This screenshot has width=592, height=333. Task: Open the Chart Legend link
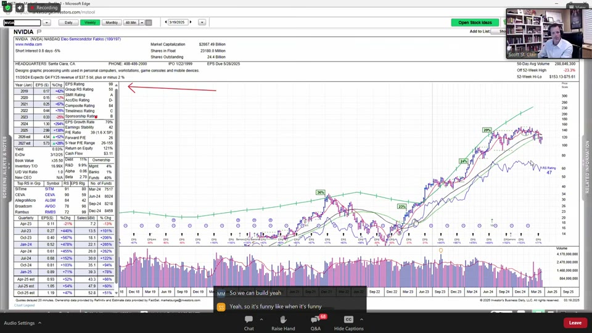[25, 305]
